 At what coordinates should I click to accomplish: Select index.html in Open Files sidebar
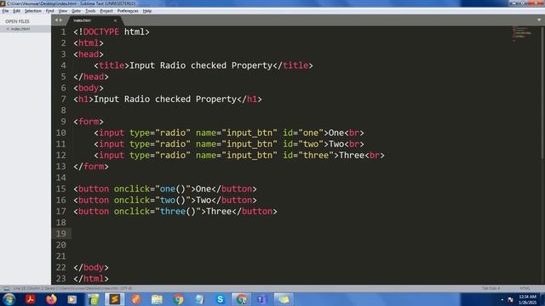(20, 29)
